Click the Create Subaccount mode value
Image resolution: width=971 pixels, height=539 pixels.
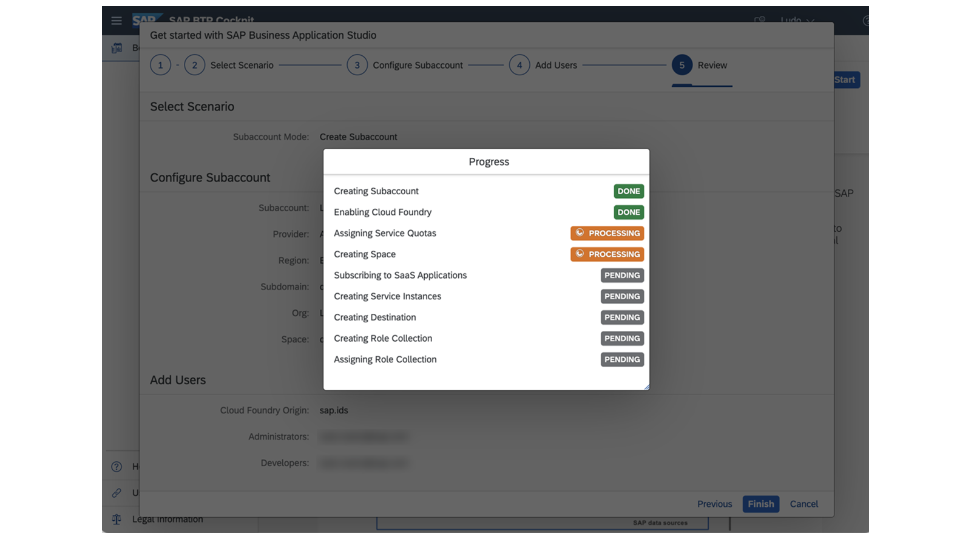click(359, 137)
